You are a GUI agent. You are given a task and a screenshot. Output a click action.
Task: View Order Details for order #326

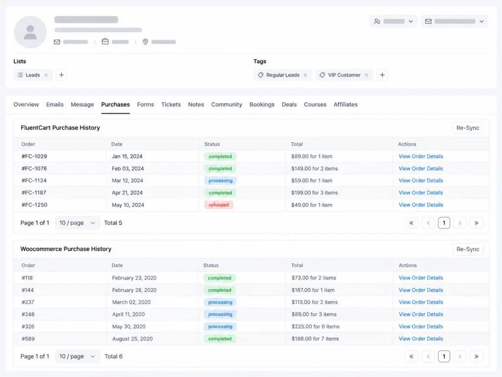421,327
